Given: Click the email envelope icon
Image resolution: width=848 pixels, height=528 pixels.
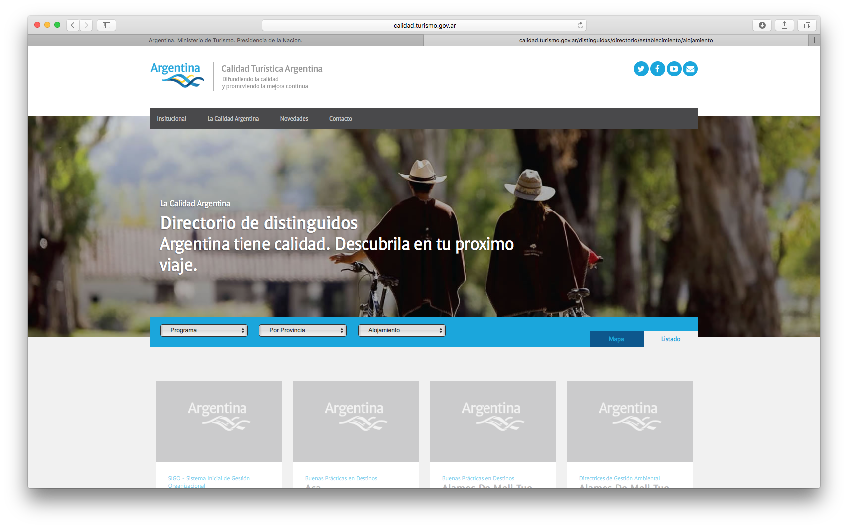Looking at the screenshot, I should click(690, 69).
